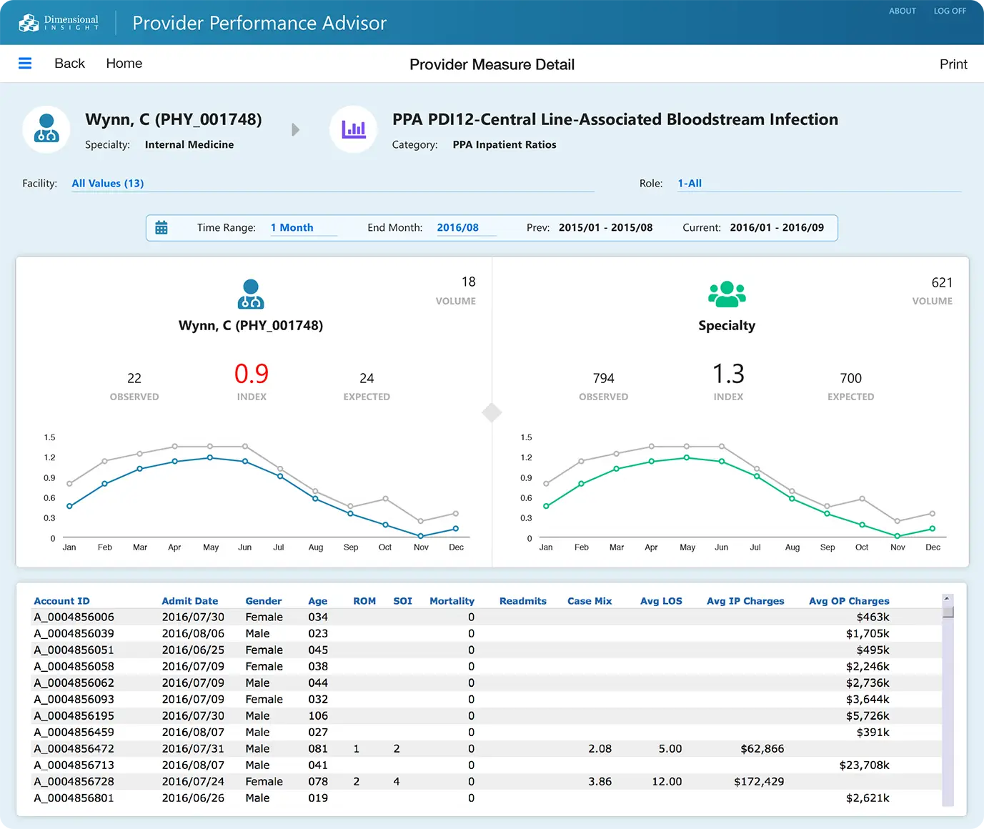Go to Home page
This screenshot has height=829, width=984.
click(124, 64)
